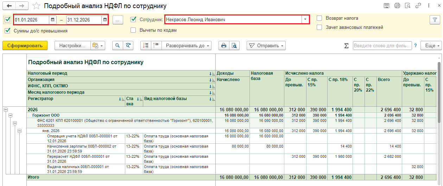
Task: Open the Отправить menu
Action: 266,46
